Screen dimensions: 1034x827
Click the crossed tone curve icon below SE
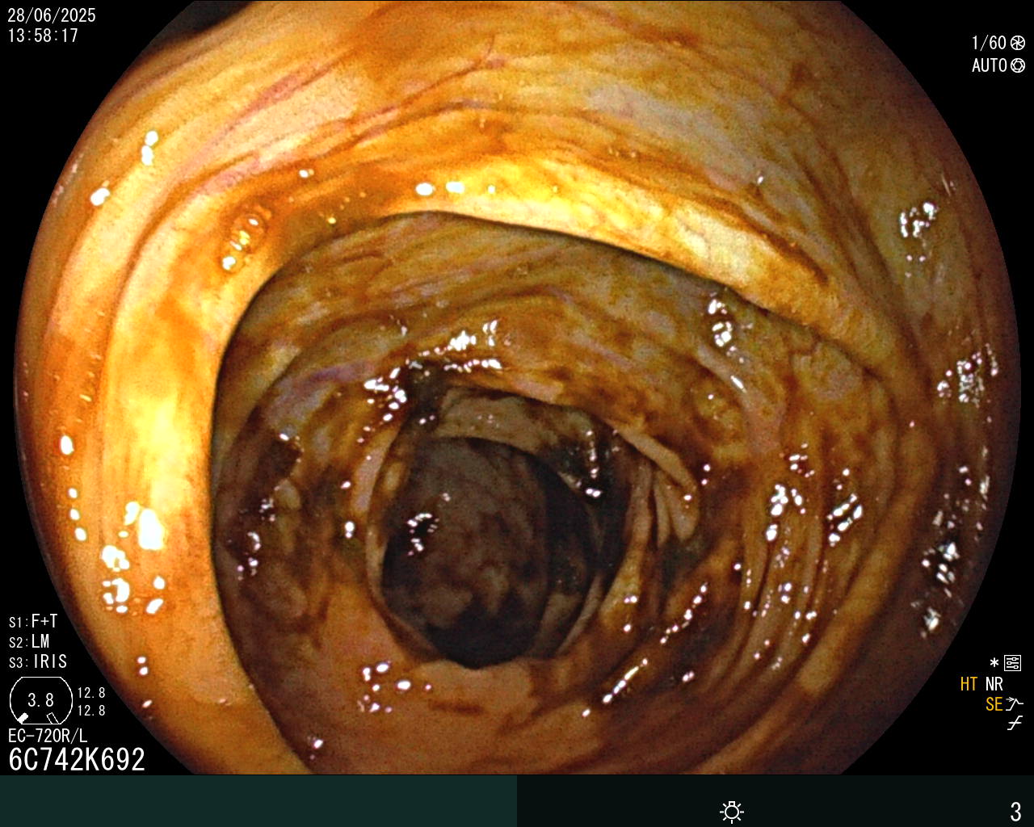pos(1015,724)
